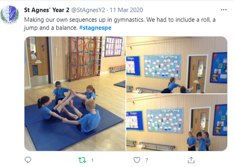Open the 11 Mar 2020 timestamp link
234x167 pixels.
pyautogui.click(x=126, y=10)
